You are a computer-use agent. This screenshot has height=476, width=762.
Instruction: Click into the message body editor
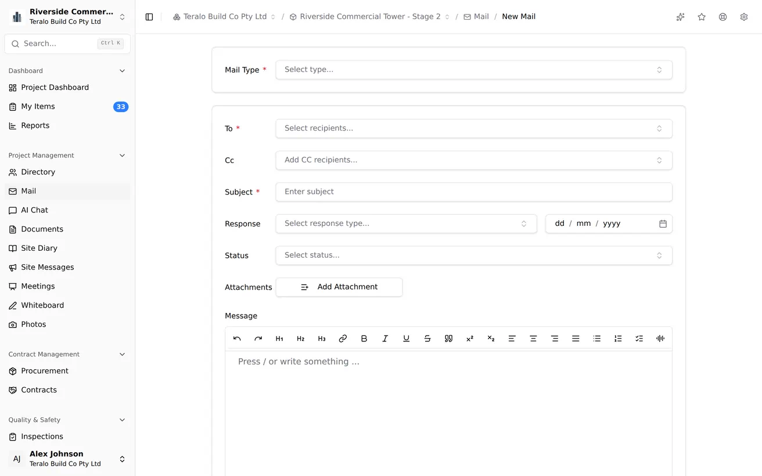(448, 413)
